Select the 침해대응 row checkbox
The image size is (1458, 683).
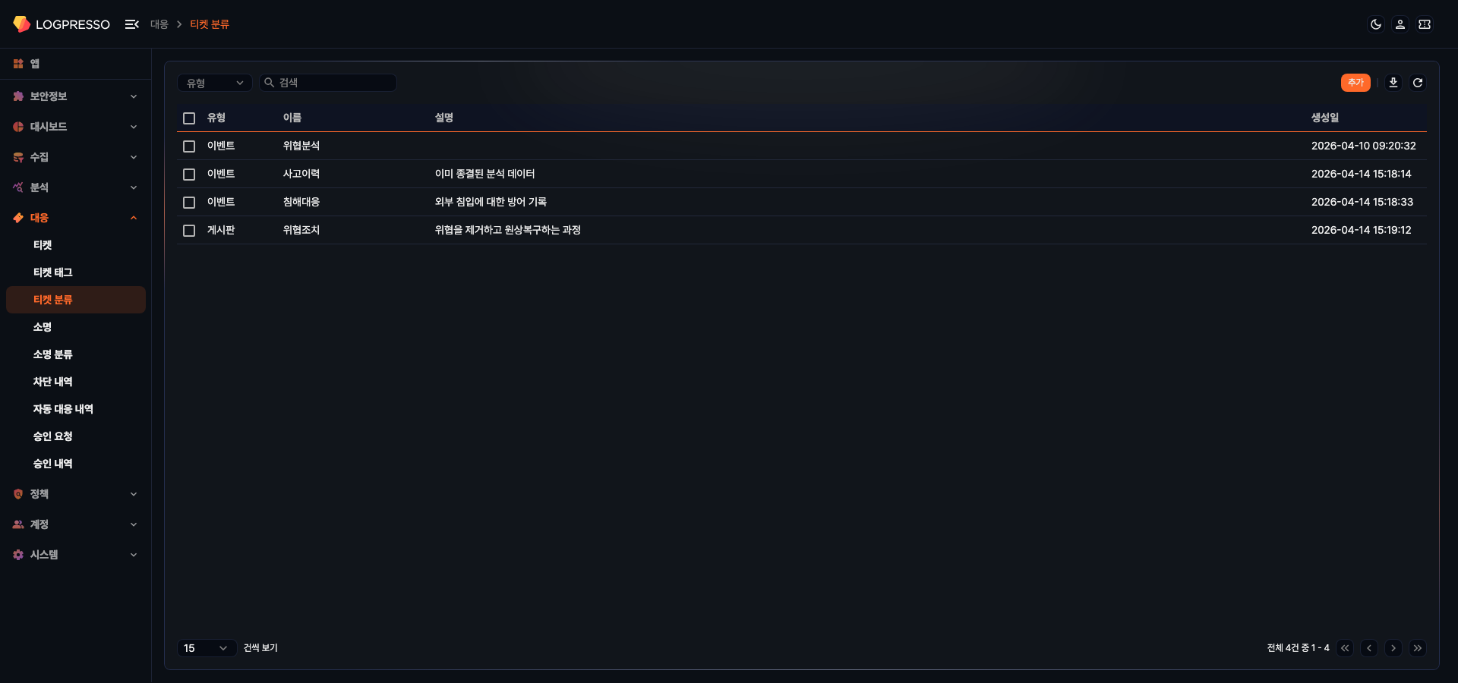click(x=189, y=203)
